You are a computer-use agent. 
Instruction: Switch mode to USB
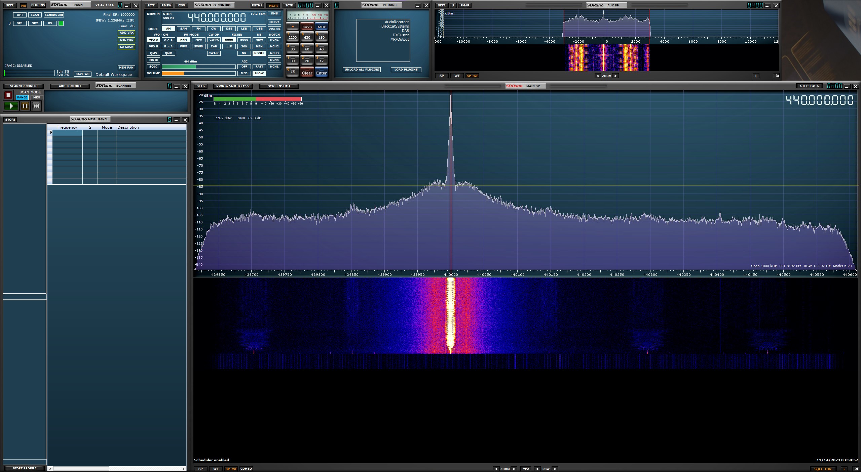click(x=259, y=29)
